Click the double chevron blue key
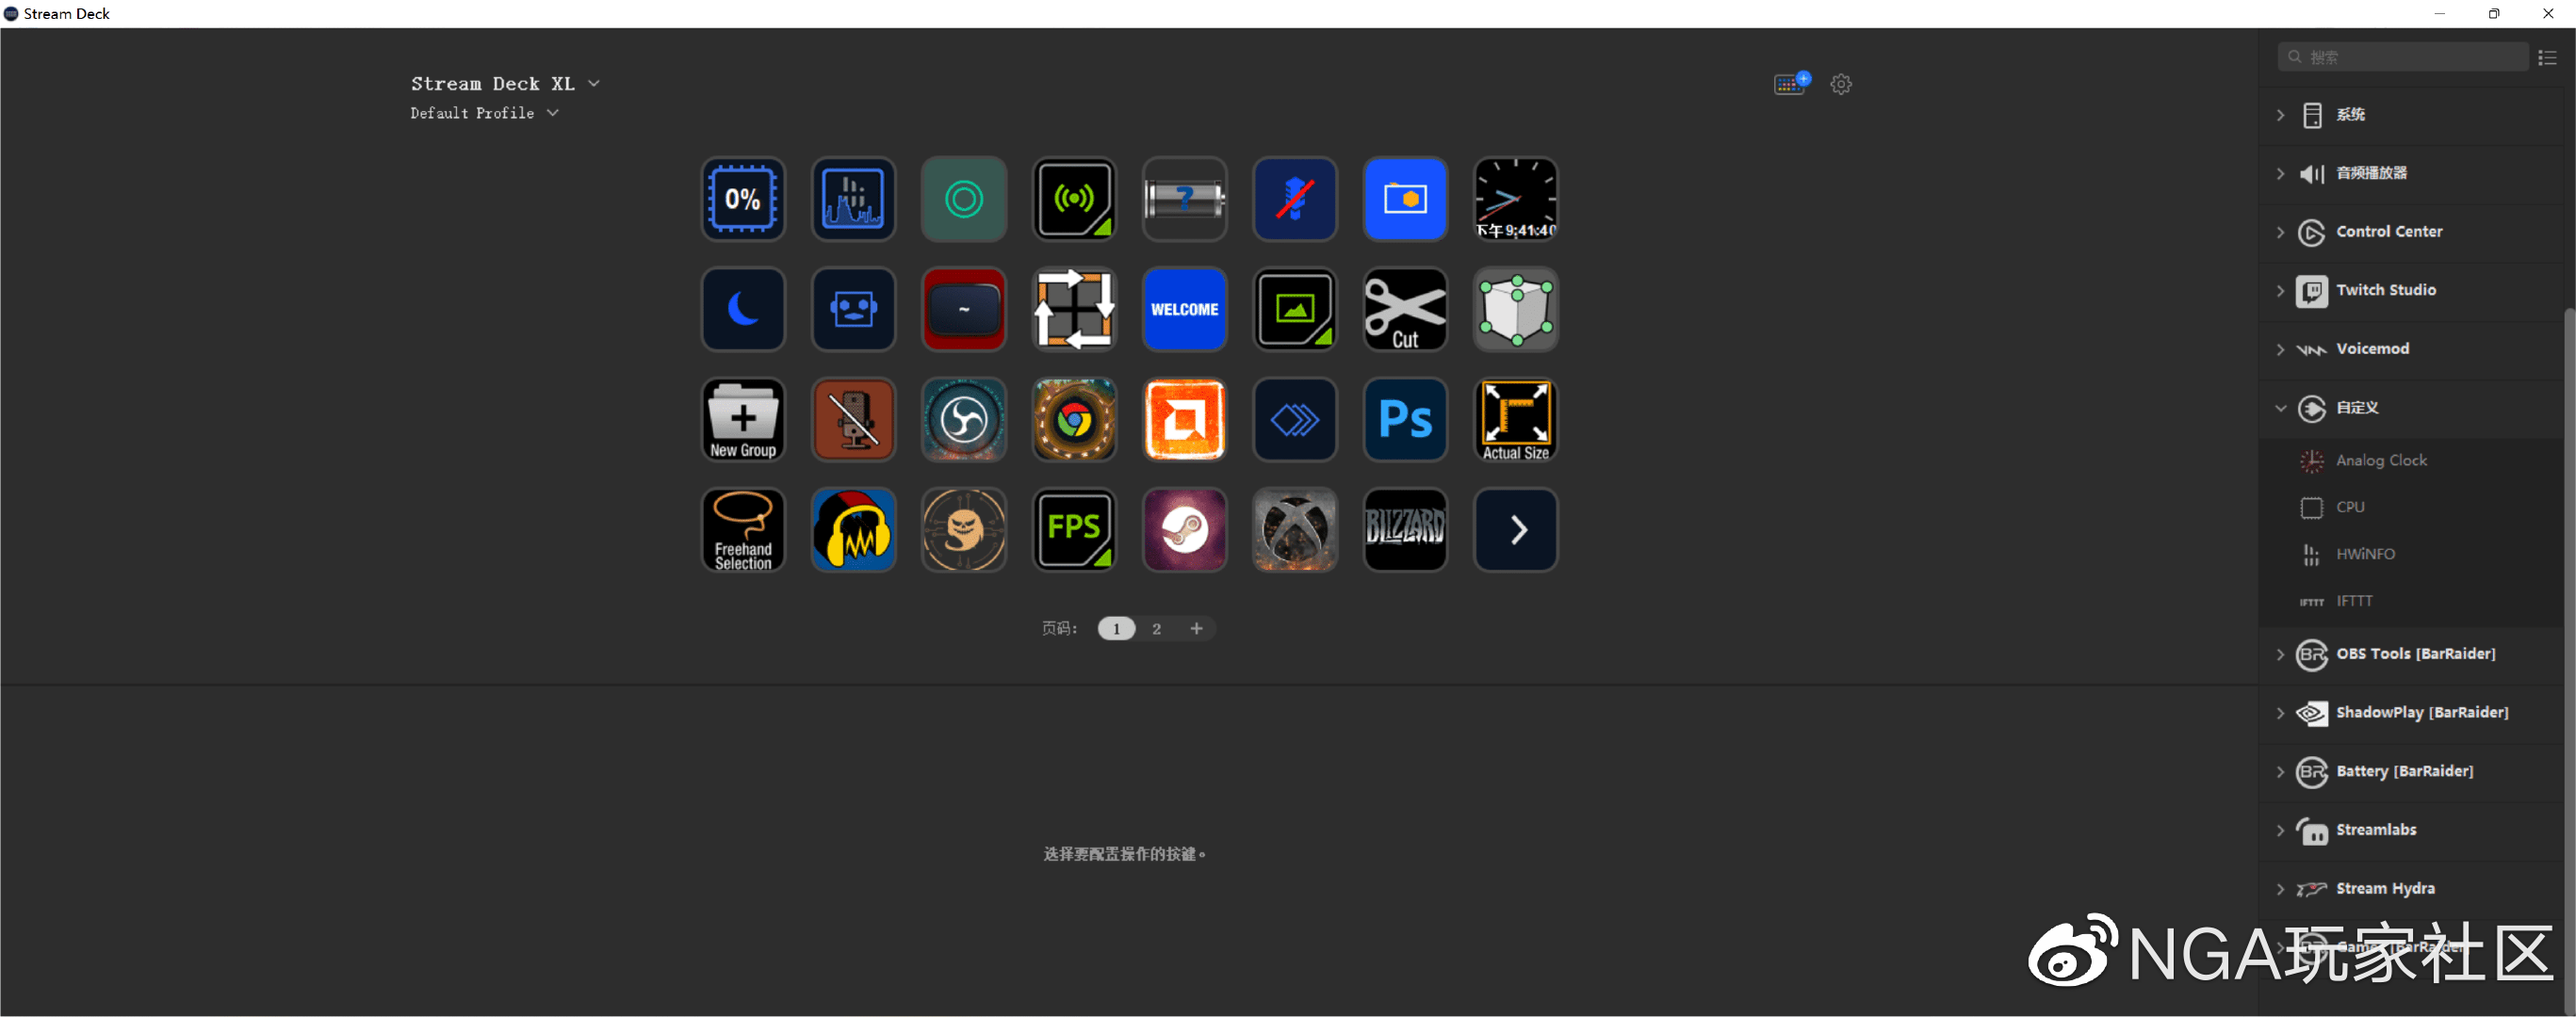2576x1017 pixels. pos(1295,420)
